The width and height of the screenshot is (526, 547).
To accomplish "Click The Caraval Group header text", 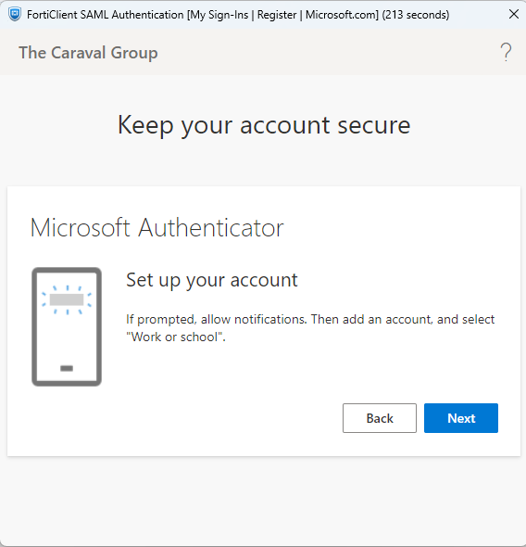I will point(88,53).
